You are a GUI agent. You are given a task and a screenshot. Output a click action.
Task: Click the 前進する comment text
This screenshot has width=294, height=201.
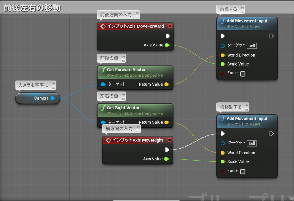click(x=228, y=9)
